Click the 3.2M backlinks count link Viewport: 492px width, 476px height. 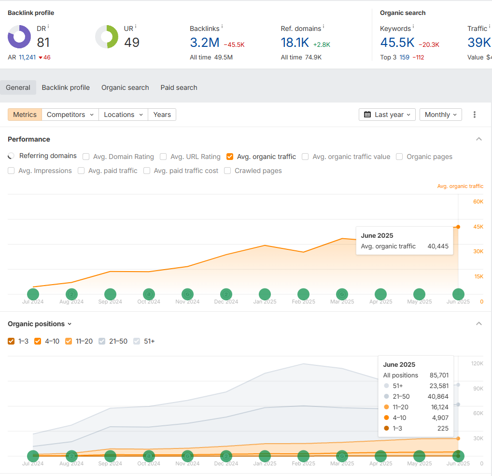click(205, 43)
